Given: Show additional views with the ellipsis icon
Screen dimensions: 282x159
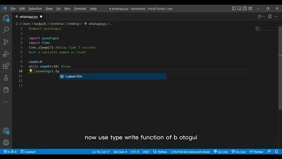Looking at the screenshot, I should [x=6, y=102].
